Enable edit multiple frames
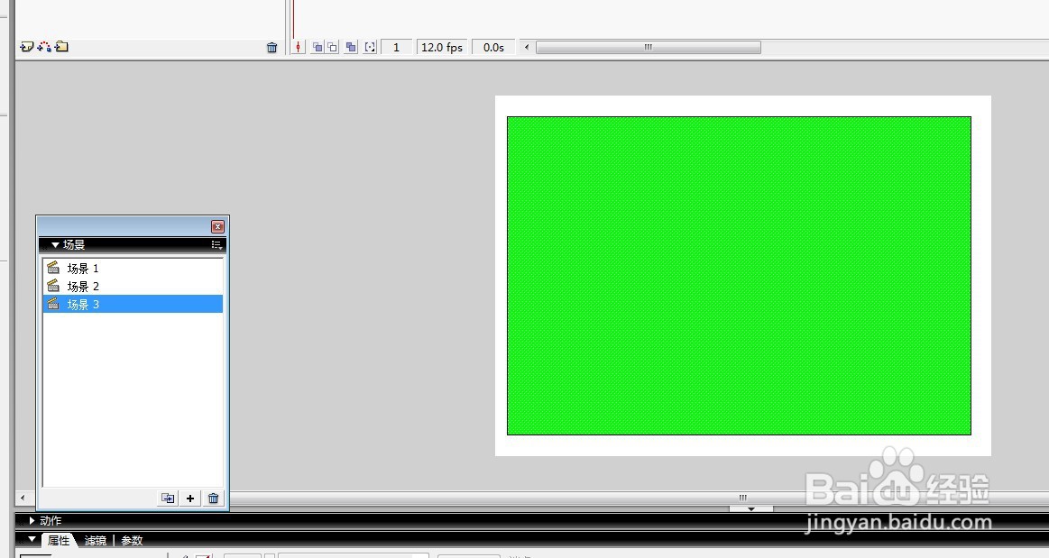The image size is (1049, 558). tap(351, 48)
